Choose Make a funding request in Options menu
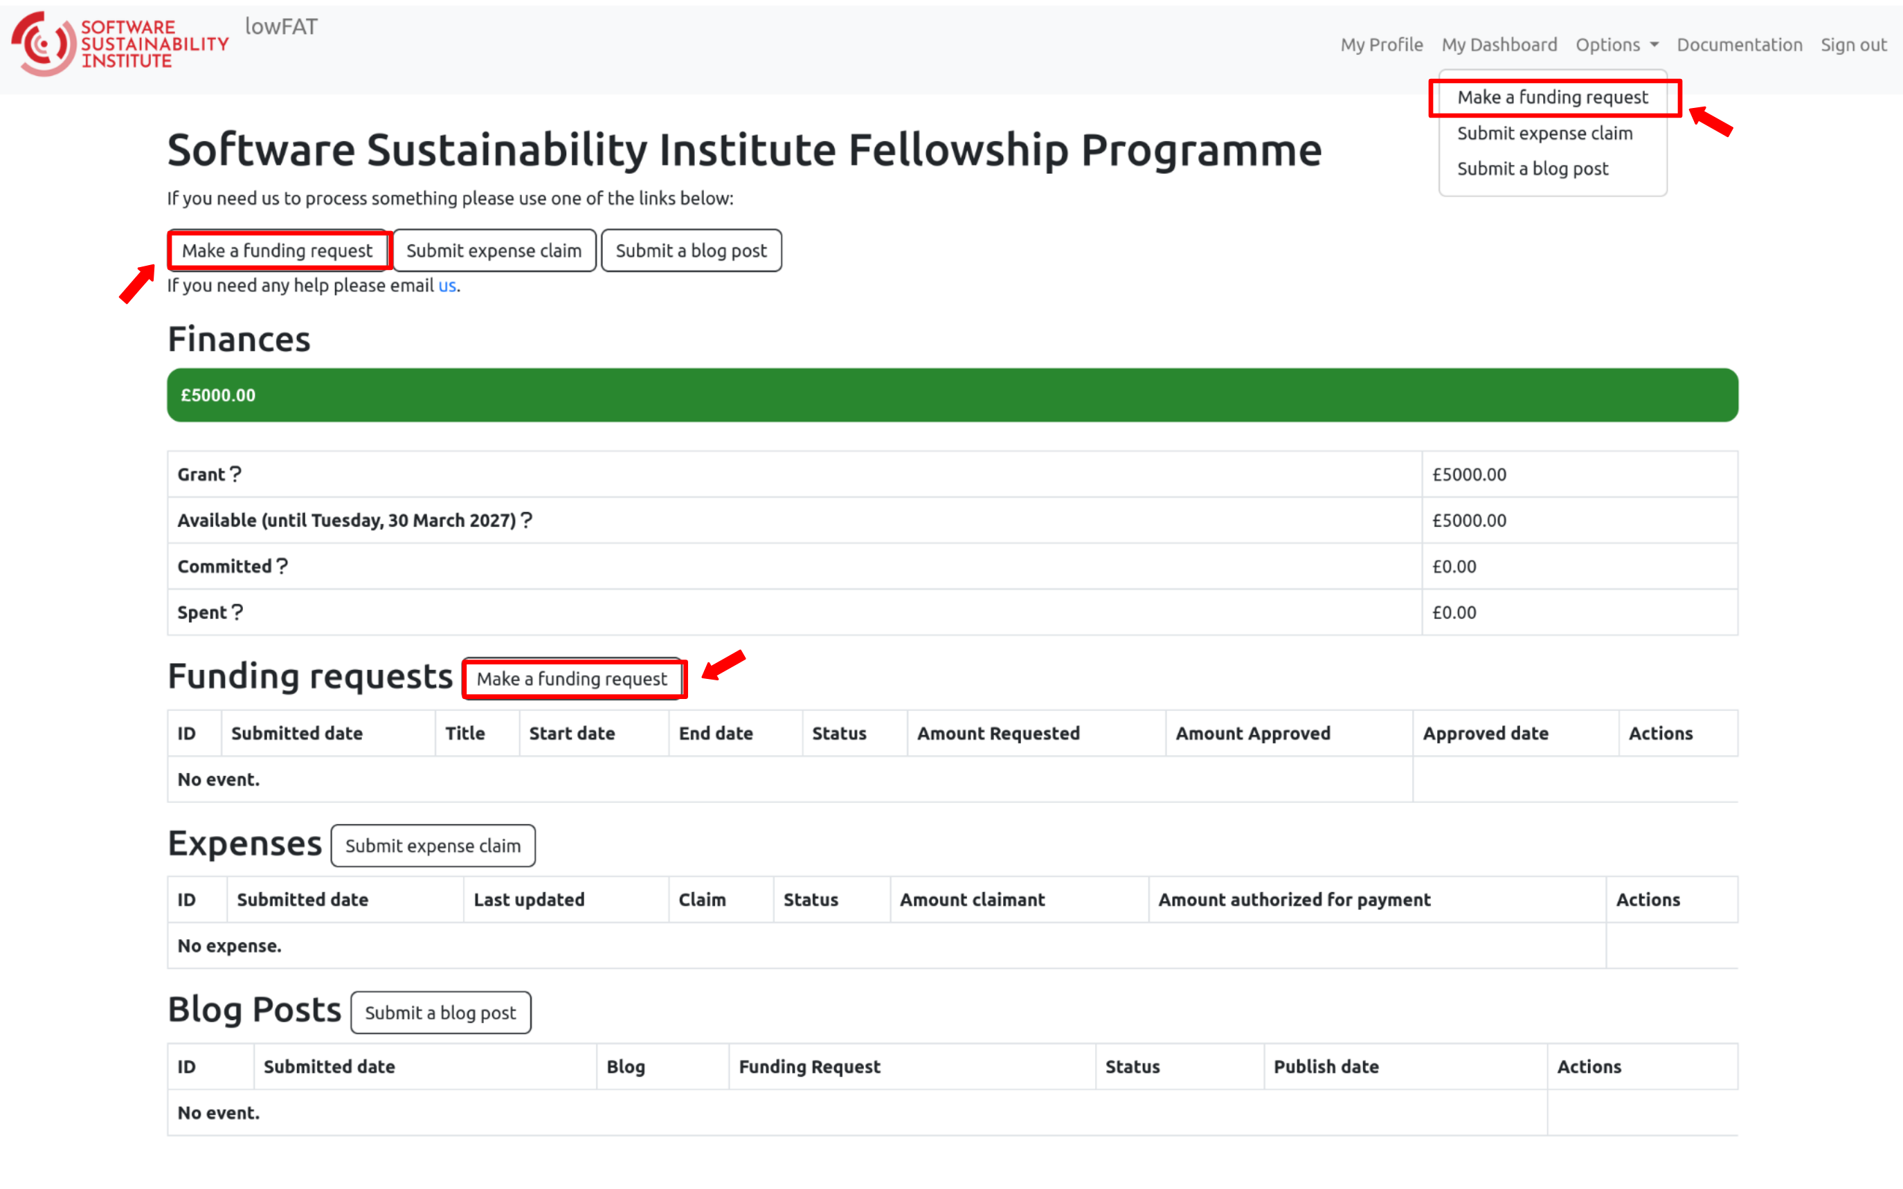1903x1189 pixels. [x=1552, y=97]
